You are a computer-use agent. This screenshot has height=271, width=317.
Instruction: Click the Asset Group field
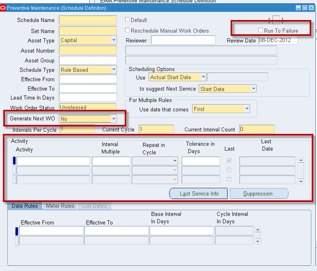88,60
